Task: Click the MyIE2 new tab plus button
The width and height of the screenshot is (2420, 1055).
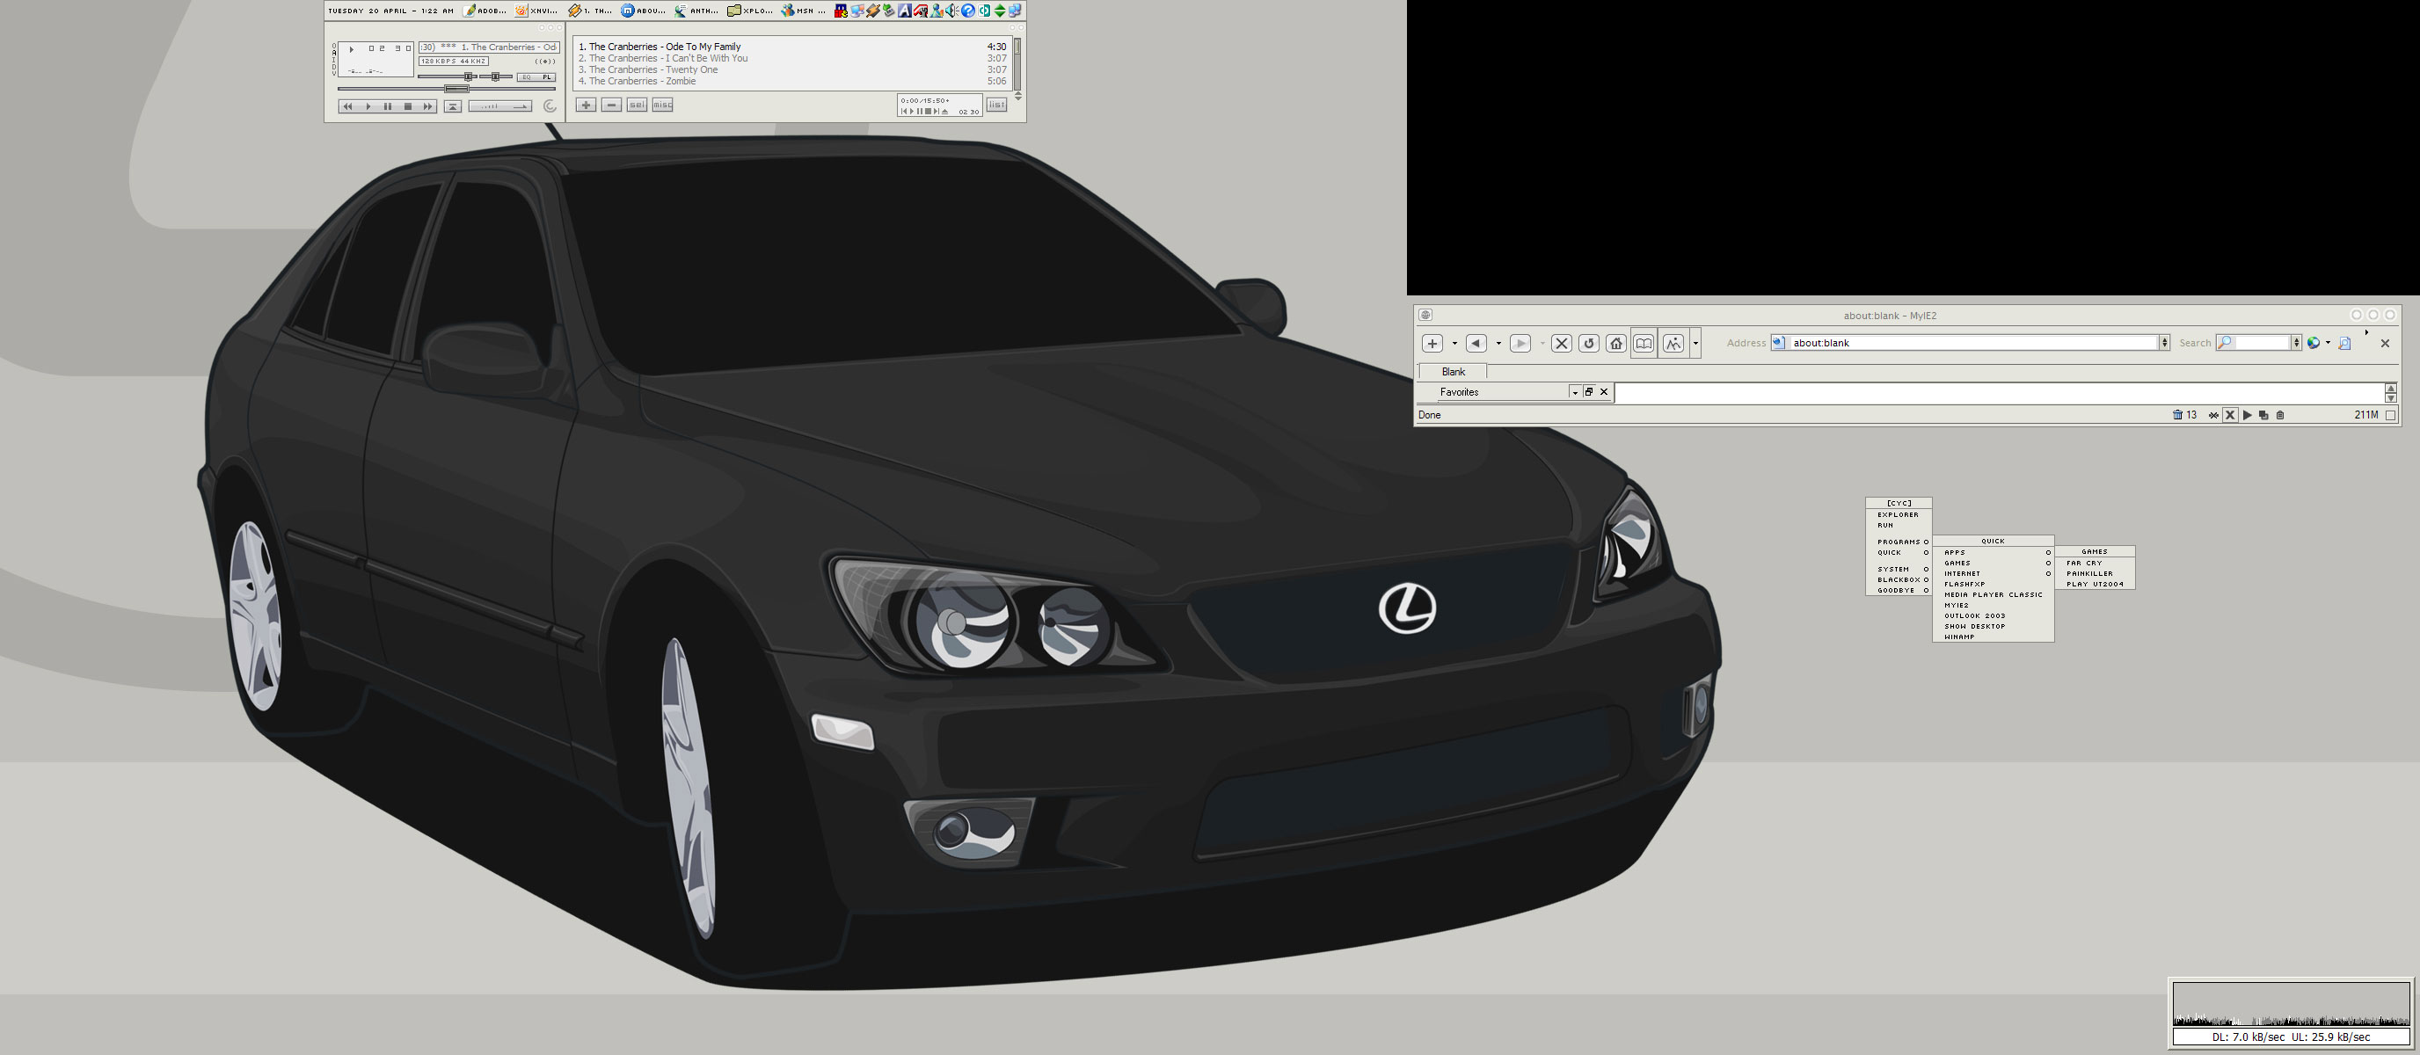Action: (x=1432, y=344)
